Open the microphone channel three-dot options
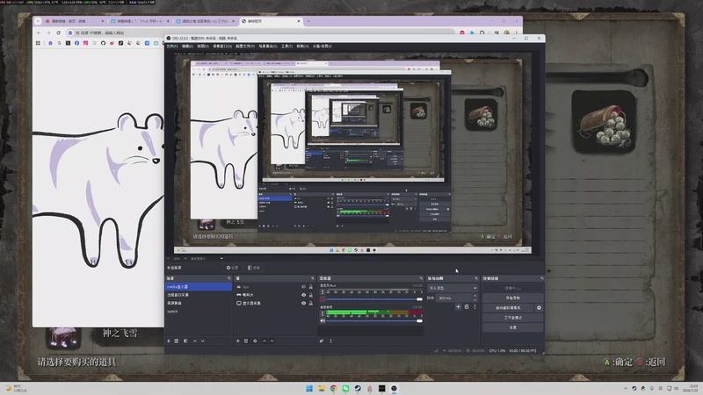 [323, 292]
